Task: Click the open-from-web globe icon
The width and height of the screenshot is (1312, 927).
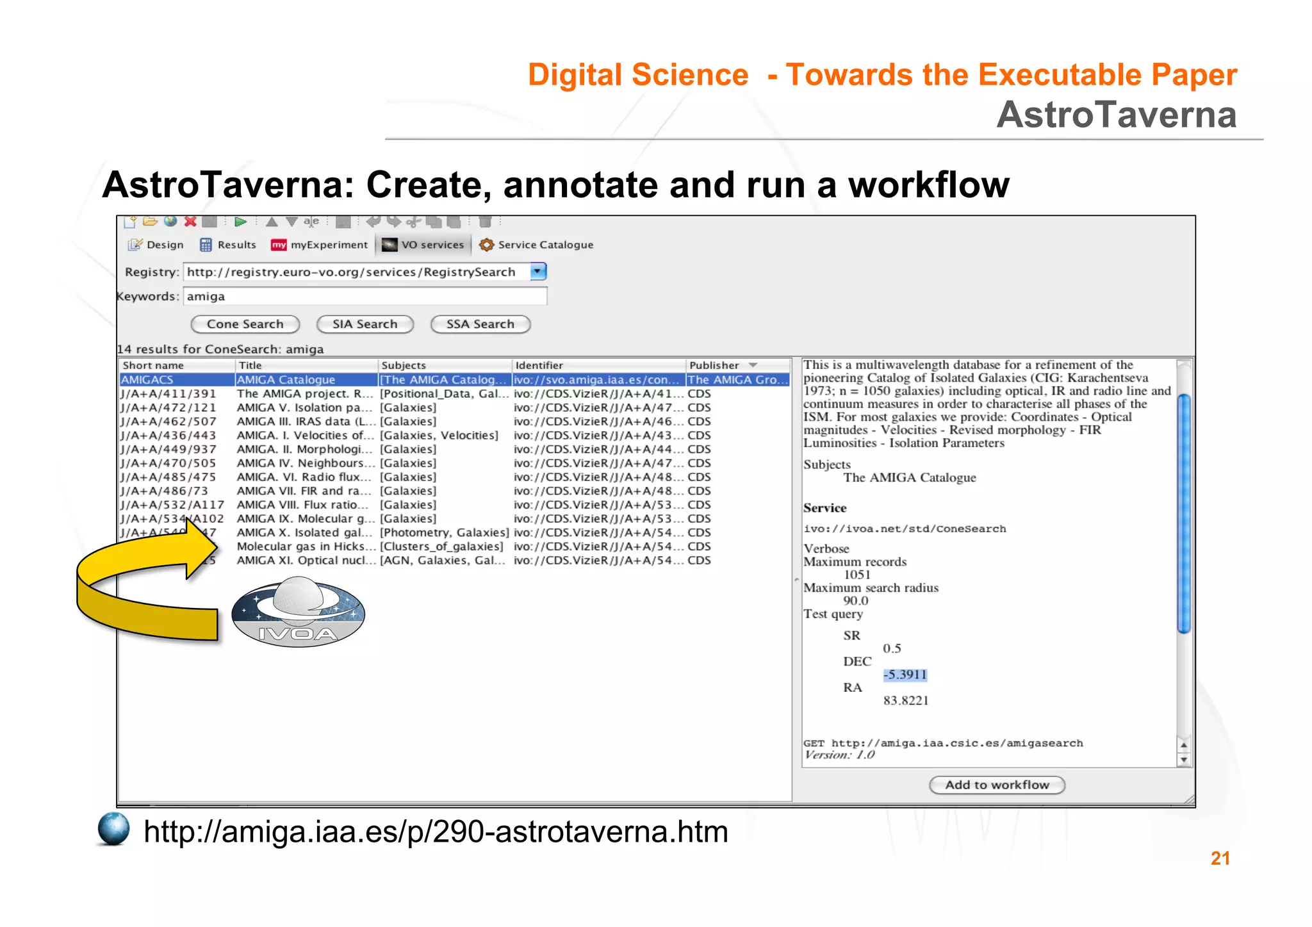Action: (x=170, y=221)
